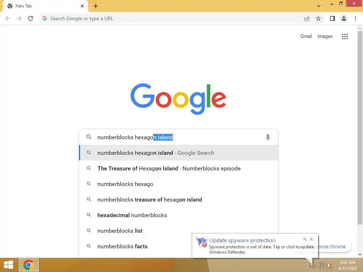
Task: Dismiss the spyware protection notification
Action: tap(311, 239)
